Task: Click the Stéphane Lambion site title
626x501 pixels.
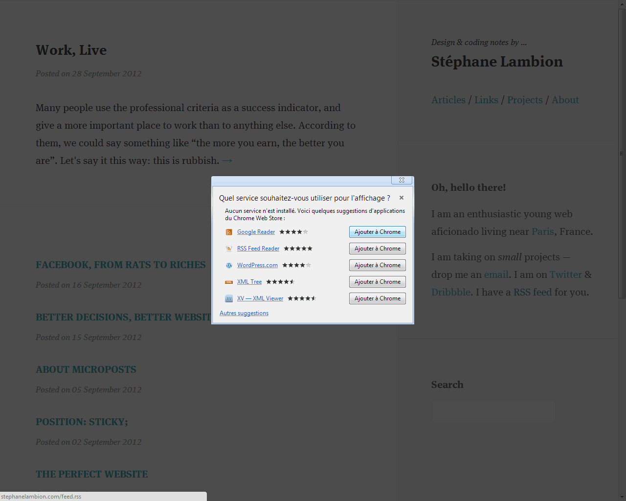Action: pyautogui.click(x=497, y=62)
